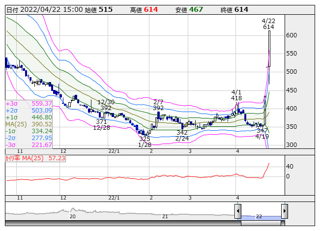The image size is (321, 231).
Task: Click the date 2022/04/22 15:00 header
Action: point(44,9)
